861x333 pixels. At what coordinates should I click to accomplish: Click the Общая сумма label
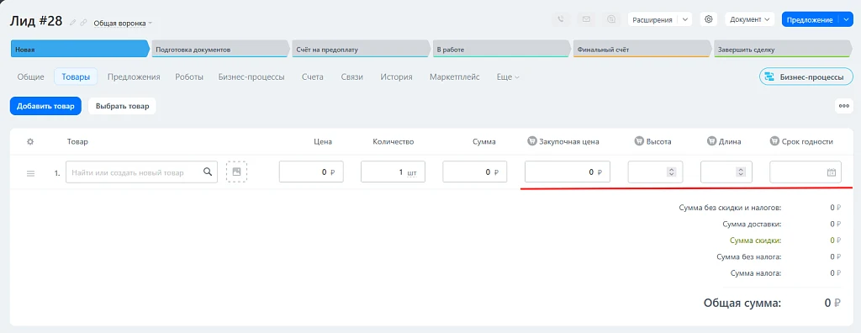742,303
